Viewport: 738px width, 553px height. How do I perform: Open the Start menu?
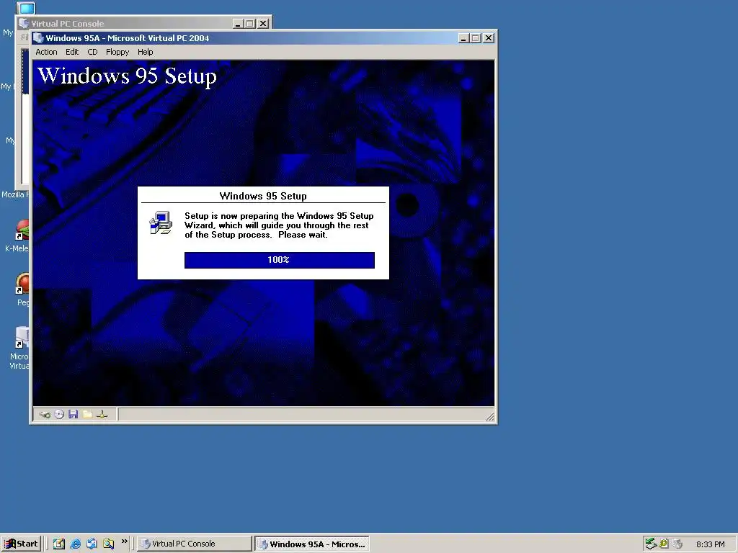coord(21,544)
